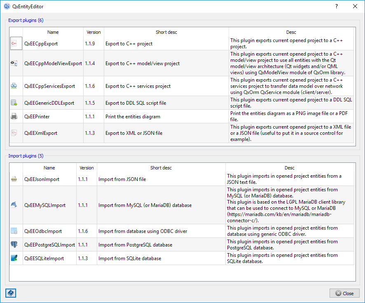Click the QxEEOdbcImport plugin icon
365x303 pixels.
[14, 231]
